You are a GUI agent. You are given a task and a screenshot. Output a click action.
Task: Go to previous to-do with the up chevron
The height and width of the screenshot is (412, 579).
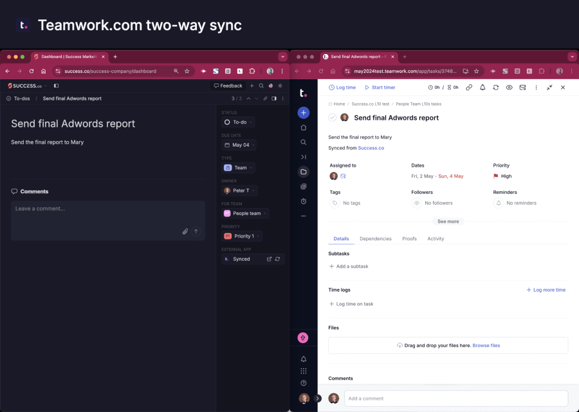[248, 98]
